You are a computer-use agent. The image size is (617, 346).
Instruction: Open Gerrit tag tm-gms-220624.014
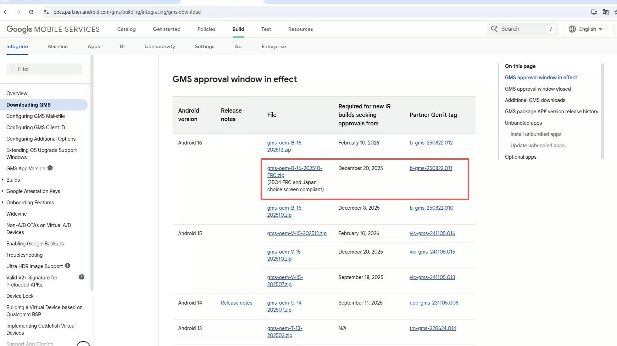click(433, 328)
